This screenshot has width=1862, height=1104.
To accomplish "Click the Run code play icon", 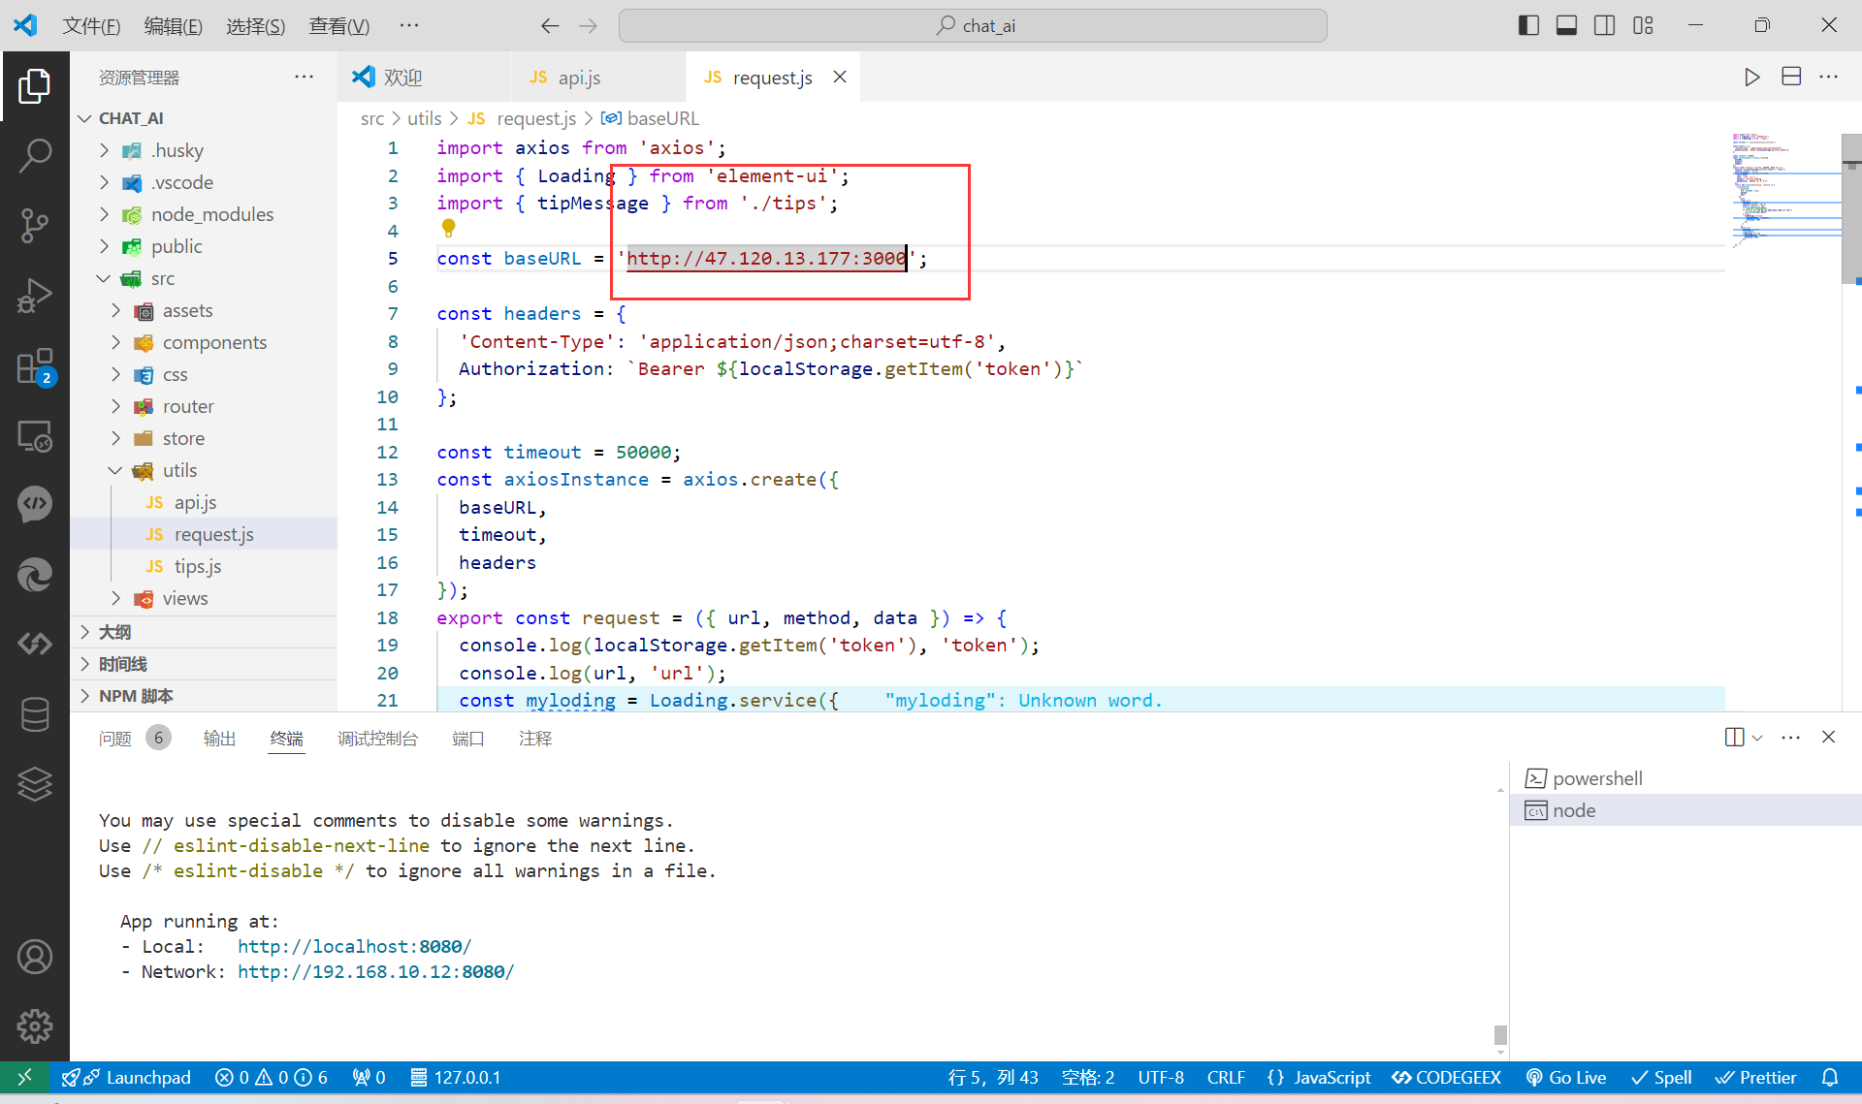I will click(x=1751, y=78).
